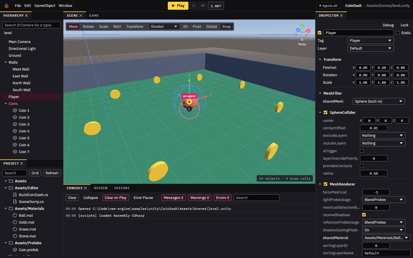This screenshot has width=413, height=258.
Task: Close the Console tab X icon
Action: click(x=85, y=188)
